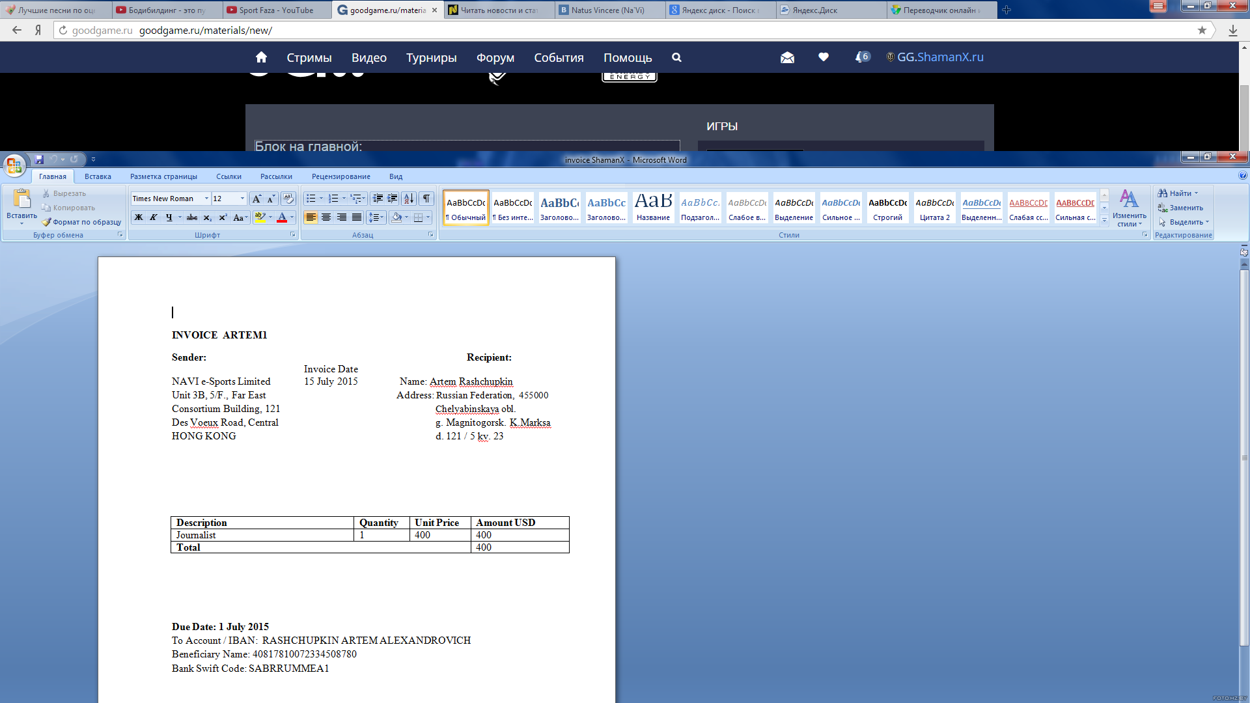This screenshot has height=703, width=1250.
Task: Open the Office button menu in Word
Action: [x=14, y=165]
